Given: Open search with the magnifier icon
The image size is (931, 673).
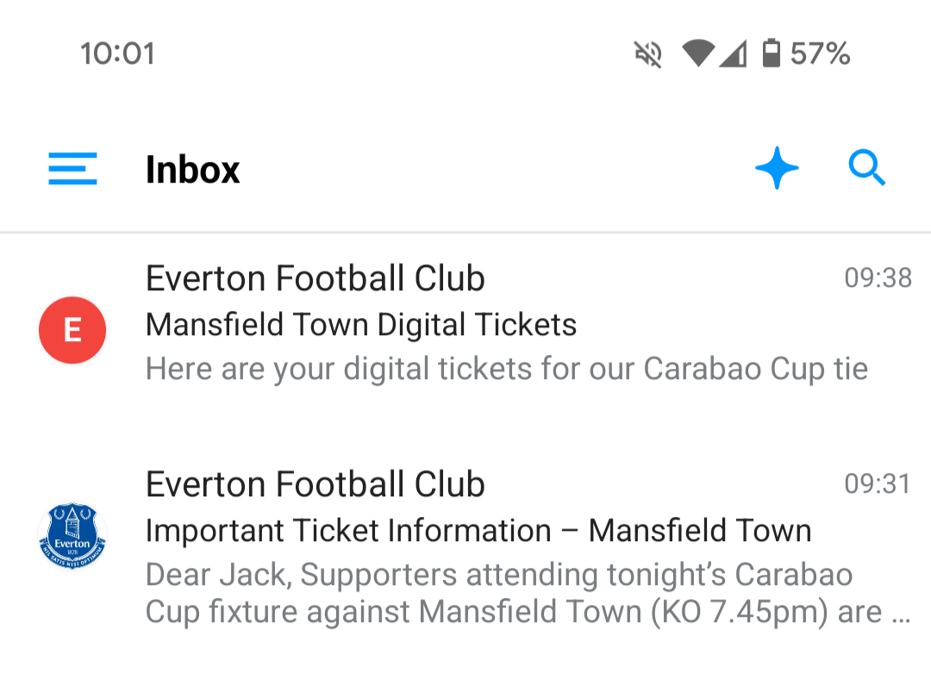Looking at the screenshot, I should pyautogui.click(x=866, y=168).
